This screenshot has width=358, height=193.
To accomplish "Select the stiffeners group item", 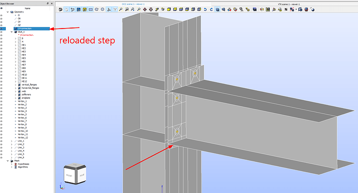I will 26,94.
